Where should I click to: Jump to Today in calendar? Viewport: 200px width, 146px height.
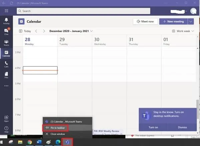click(x=25, y=31)
